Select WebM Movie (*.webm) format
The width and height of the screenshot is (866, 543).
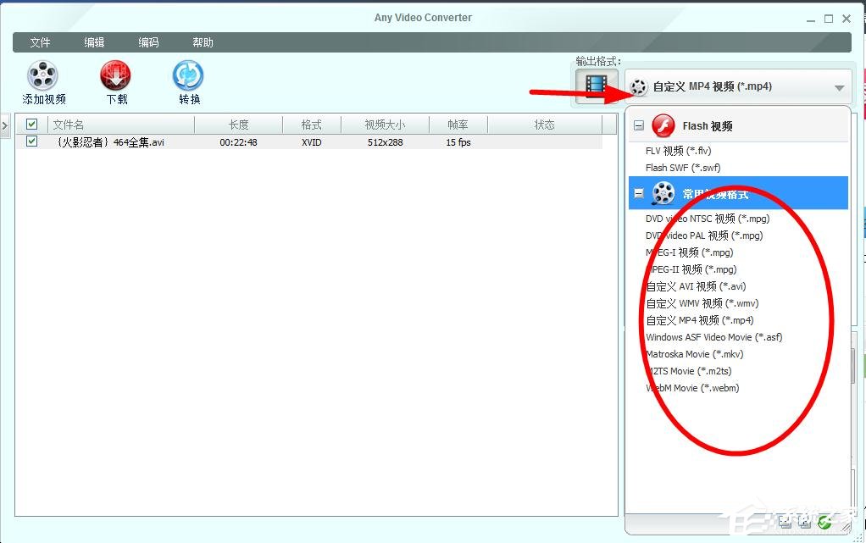pos(693,388)
